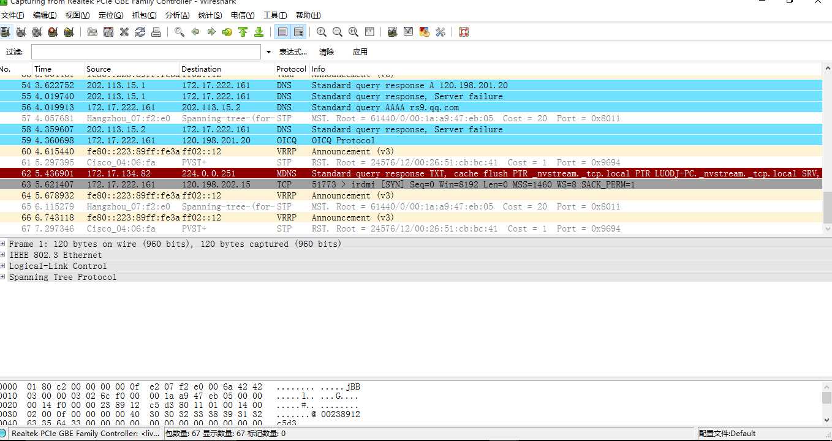Select packet 59 OICQ Protocol row

coord(411,140)
